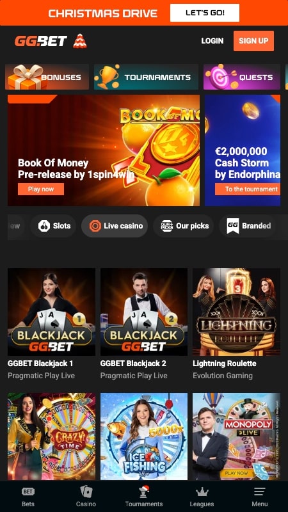Screen dimensions: 288x512
Task: Select the Live casino category
Action: pos(115,226)
